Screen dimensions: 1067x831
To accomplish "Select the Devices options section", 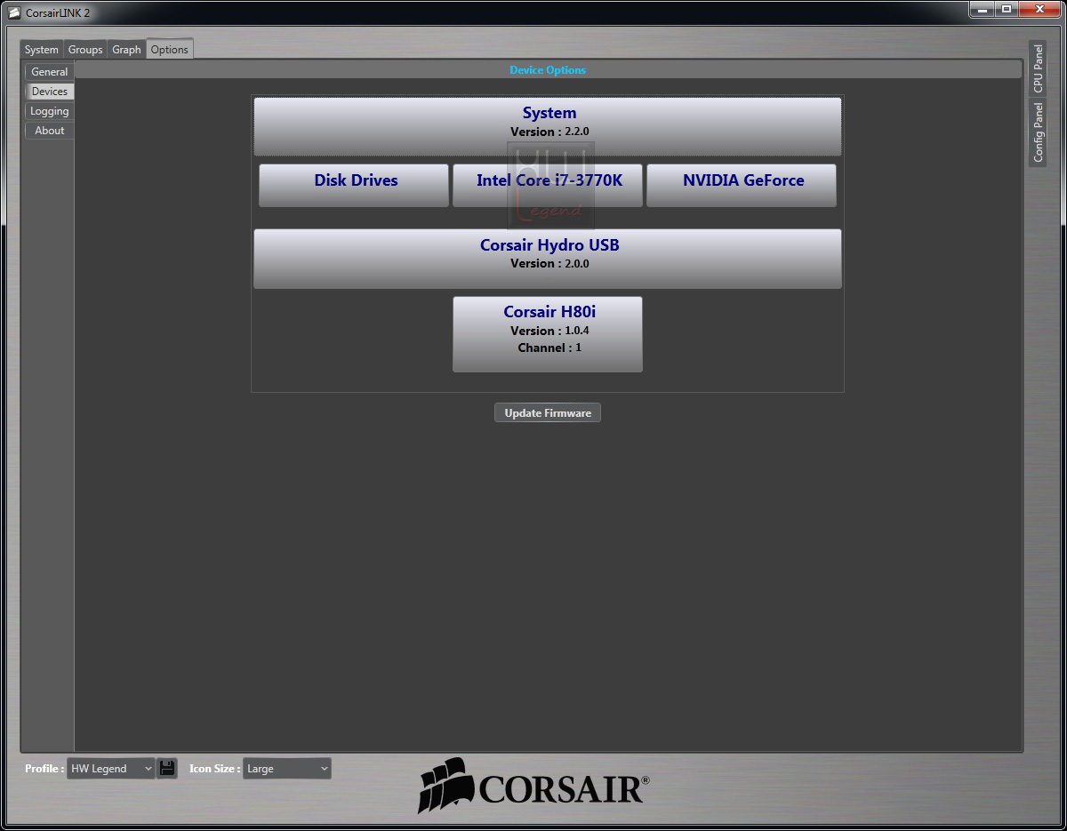I will (x=50, y=92).
